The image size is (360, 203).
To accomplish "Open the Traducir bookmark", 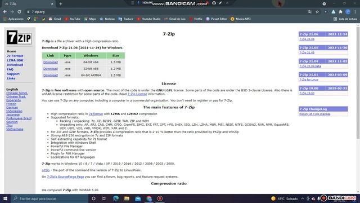I will 126,19.
